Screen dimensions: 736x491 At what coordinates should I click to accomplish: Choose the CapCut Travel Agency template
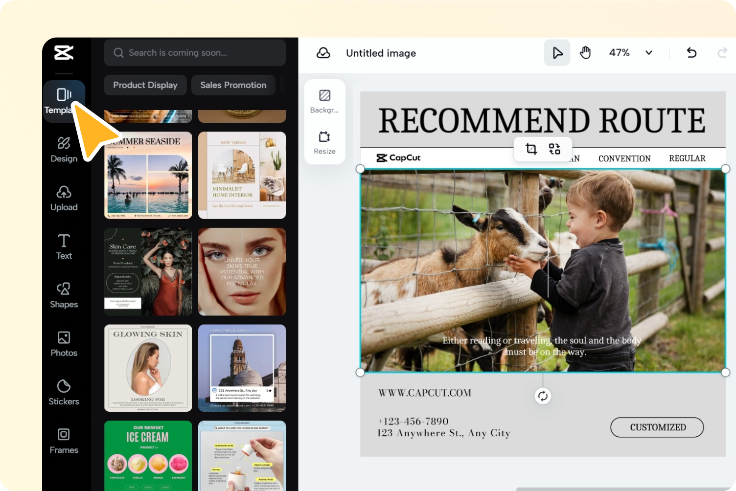pos(242,368)
